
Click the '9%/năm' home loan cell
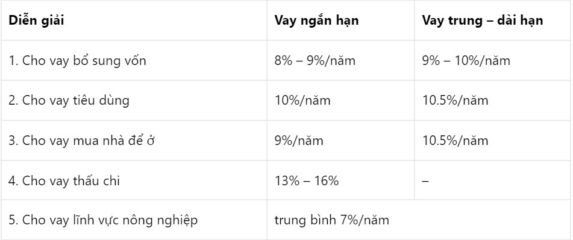point(340,140)
